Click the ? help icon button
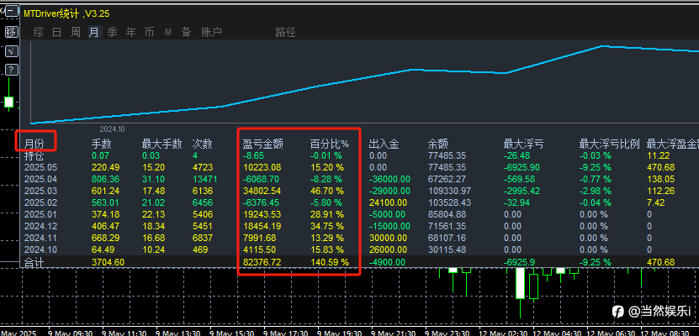 (11, 69)
